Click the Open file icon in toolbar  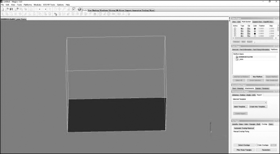[7, 9]
